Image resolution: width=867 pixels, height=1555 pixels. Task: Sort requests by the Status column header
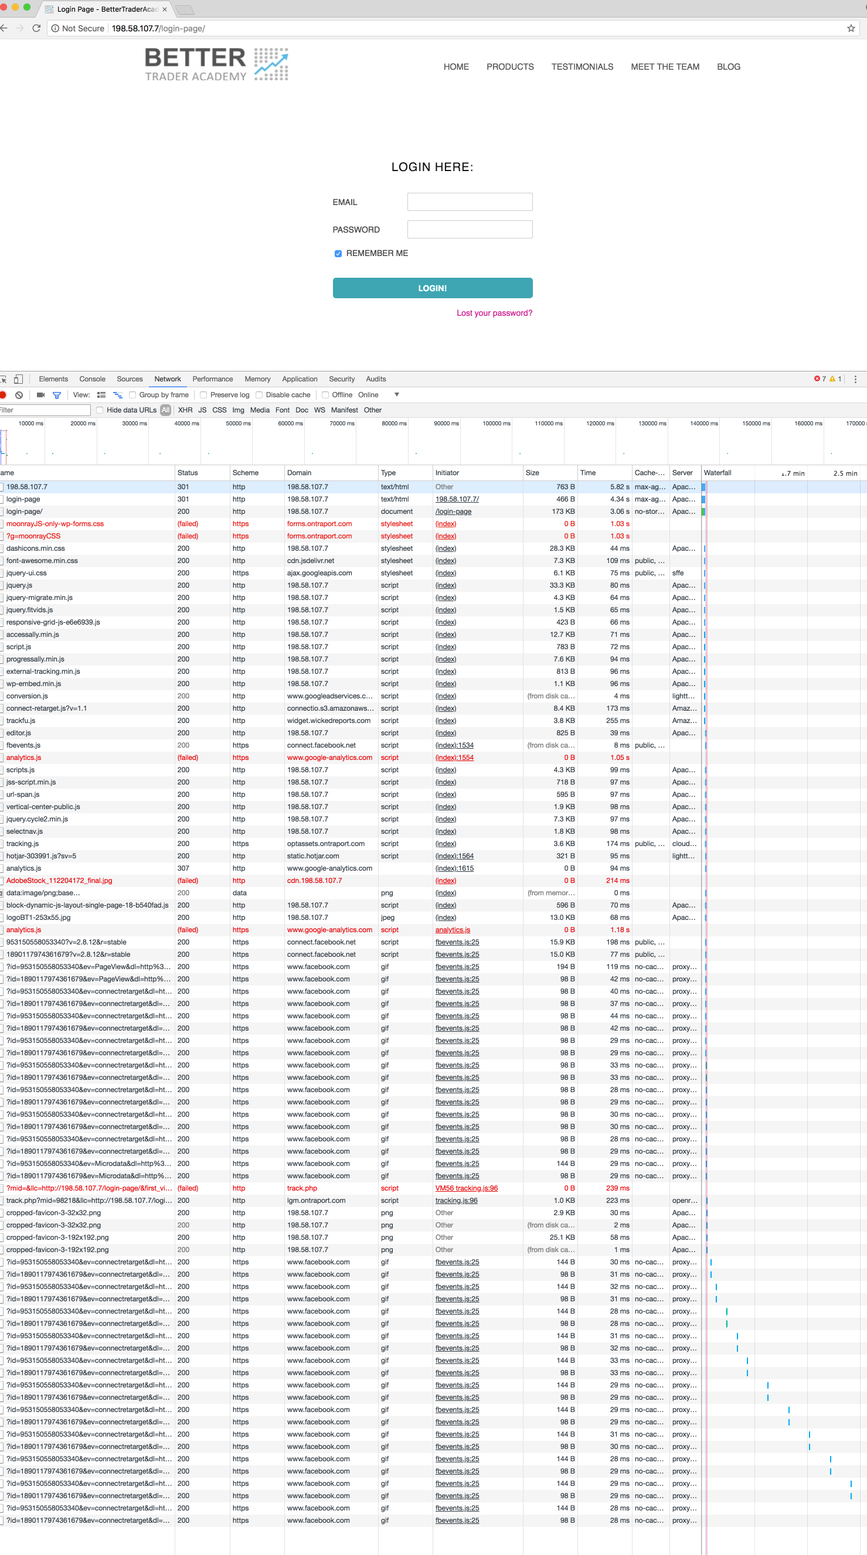click(x=202, y=473)
